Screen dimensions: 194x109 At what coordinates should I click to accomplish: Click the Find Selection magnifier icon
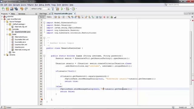[x=69, y=17]
